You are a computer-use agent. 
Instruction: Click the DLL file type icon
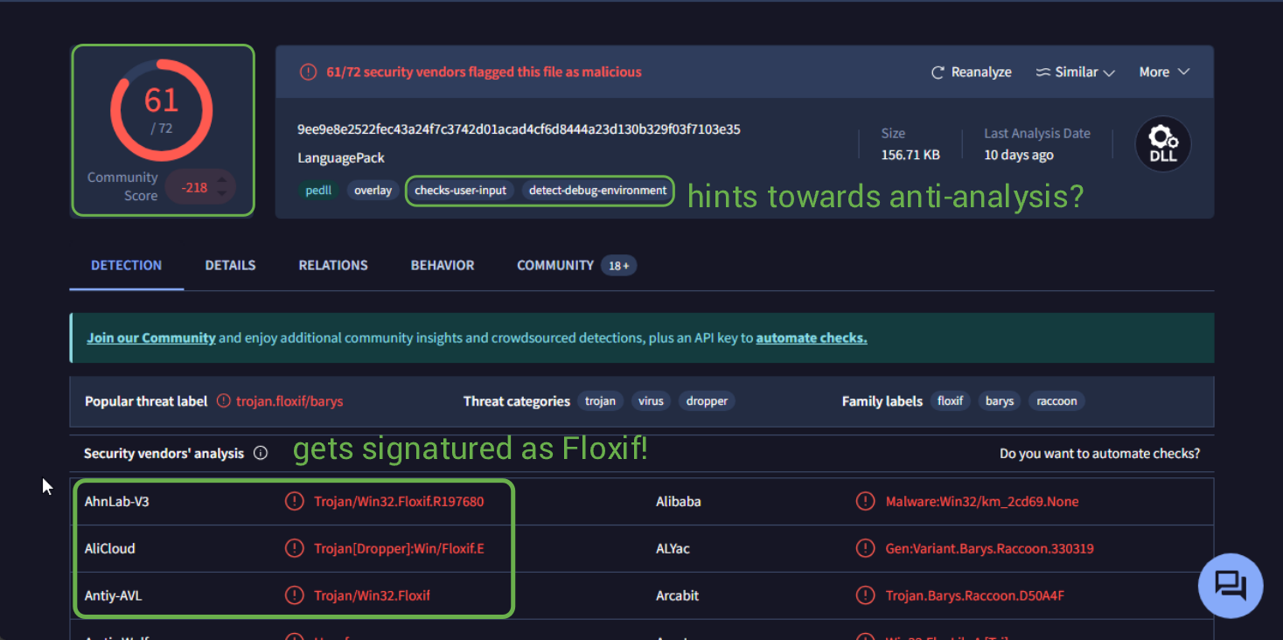click(x=1162, y=144)
